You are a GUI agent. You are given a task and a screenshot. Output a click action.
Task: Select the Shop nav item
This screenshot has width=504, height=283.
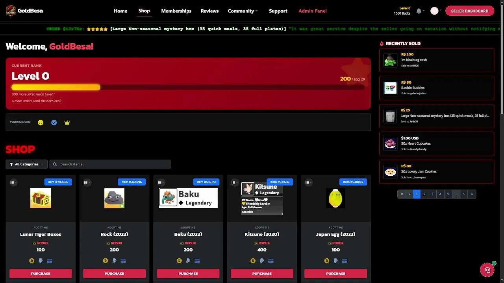coord(144,11)
